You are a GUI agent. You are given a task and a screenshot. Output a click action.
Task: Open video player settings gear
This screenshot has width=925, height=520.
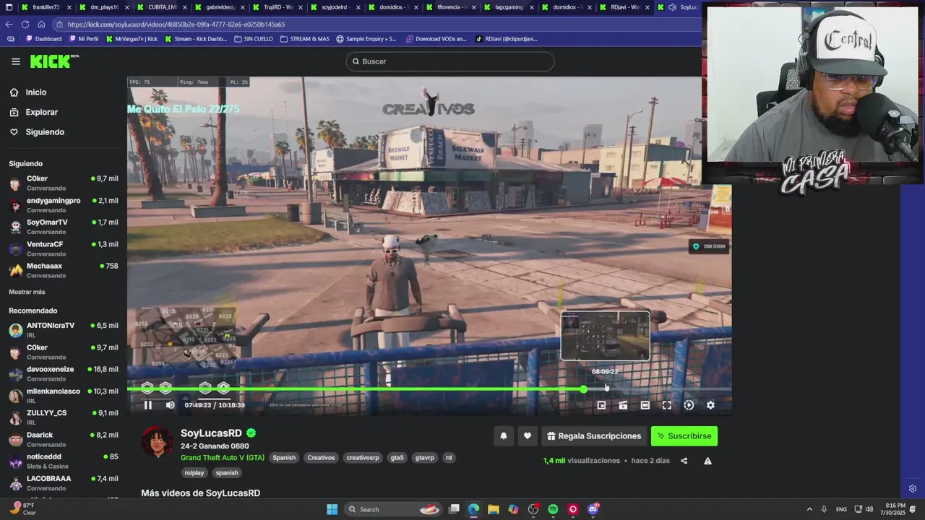(x=710, y=405)
